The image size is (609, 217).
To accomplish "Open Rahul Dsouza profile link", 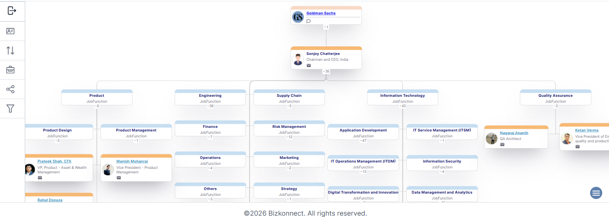I will pyautogui.click(x=50, y=200).
